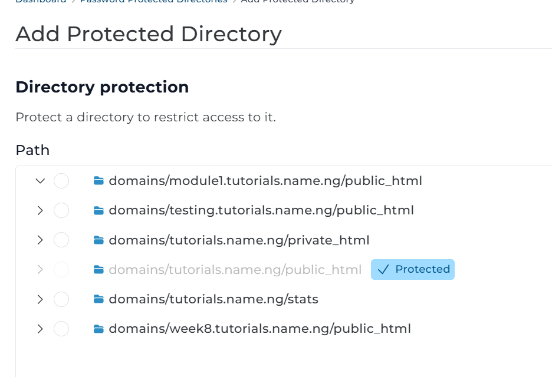Viewport: 552px width, 377px height.
Task: Go to Dashboard breadcrumb link
Action: (x=41, y=2)
